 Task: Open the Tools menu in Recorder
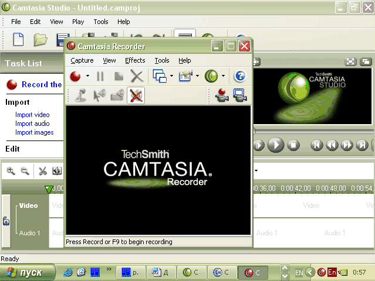click(x=162, y=60)
